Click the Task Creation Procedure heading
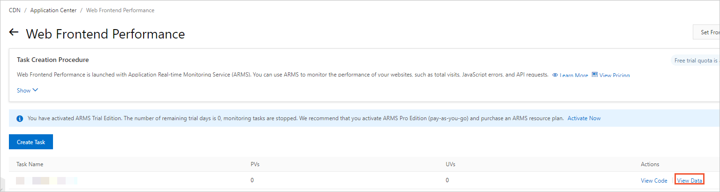The image size is (720, 192). pyautogui.click(x=53, y=60)
